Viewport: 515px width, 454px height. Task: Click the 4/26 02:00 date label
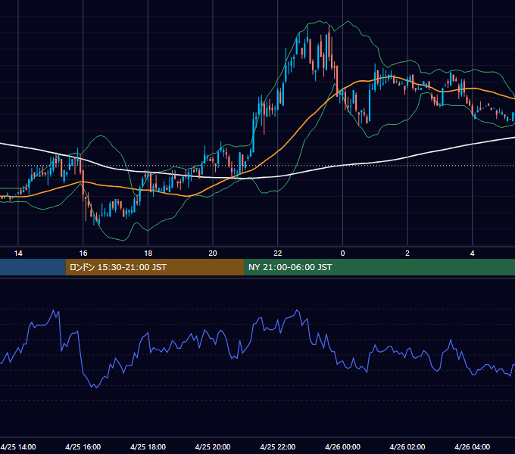(x=407, y=446)
